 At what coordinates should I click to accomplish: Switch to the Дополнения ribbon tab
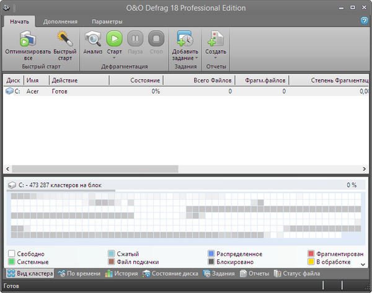[60, 22]
